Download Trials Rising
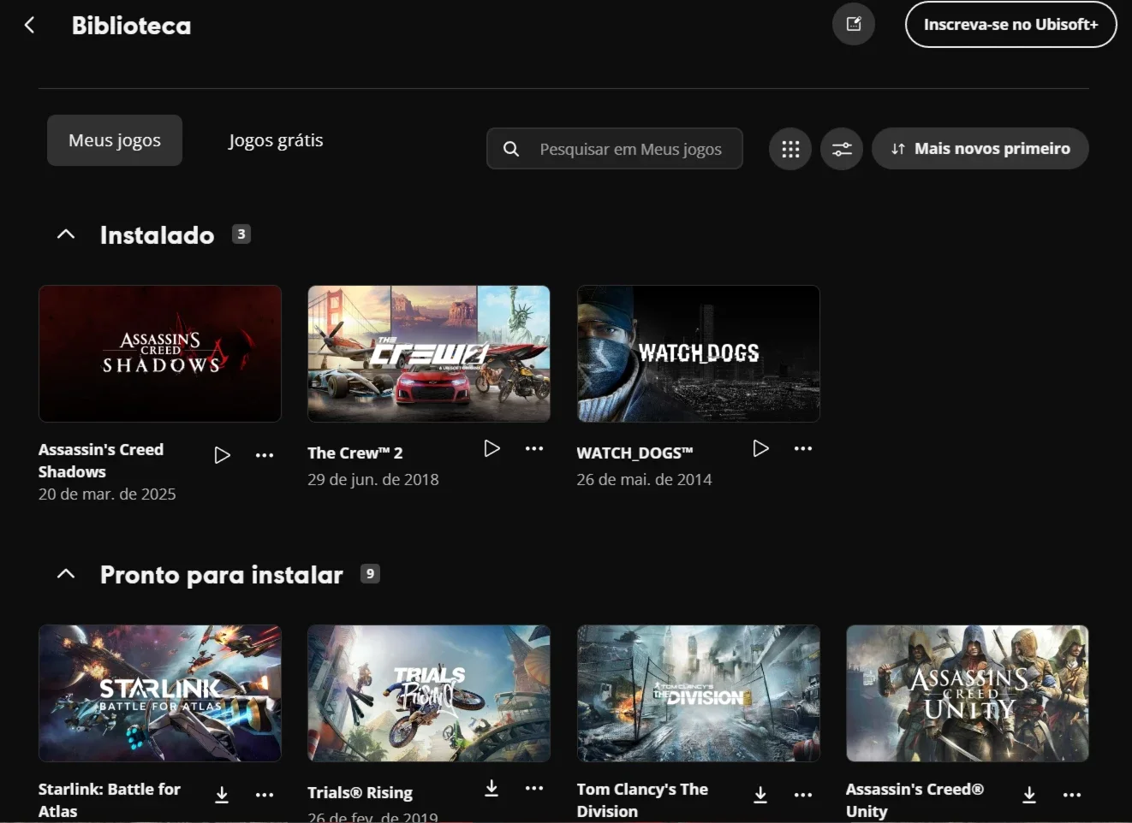 pos(492,788)
